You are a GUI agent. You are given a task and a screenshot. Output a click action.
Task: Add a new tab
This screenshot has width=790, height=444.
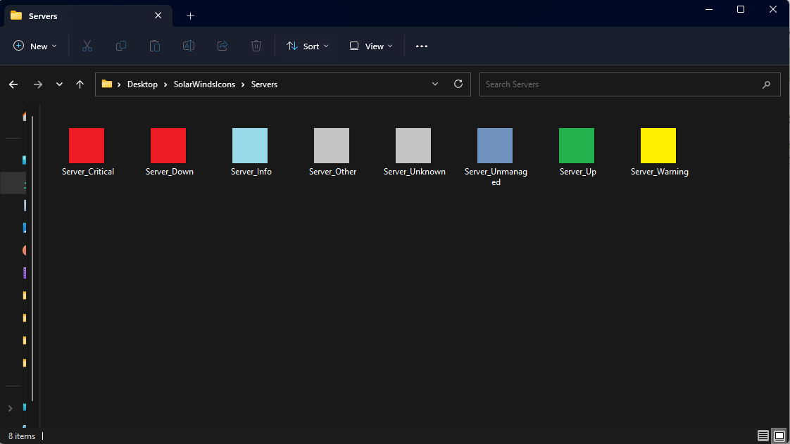tap(190, 15)
